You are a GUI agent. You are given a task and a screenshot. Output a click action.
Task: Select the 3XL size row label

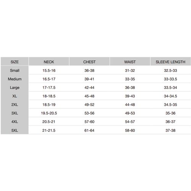coord(15,113)
